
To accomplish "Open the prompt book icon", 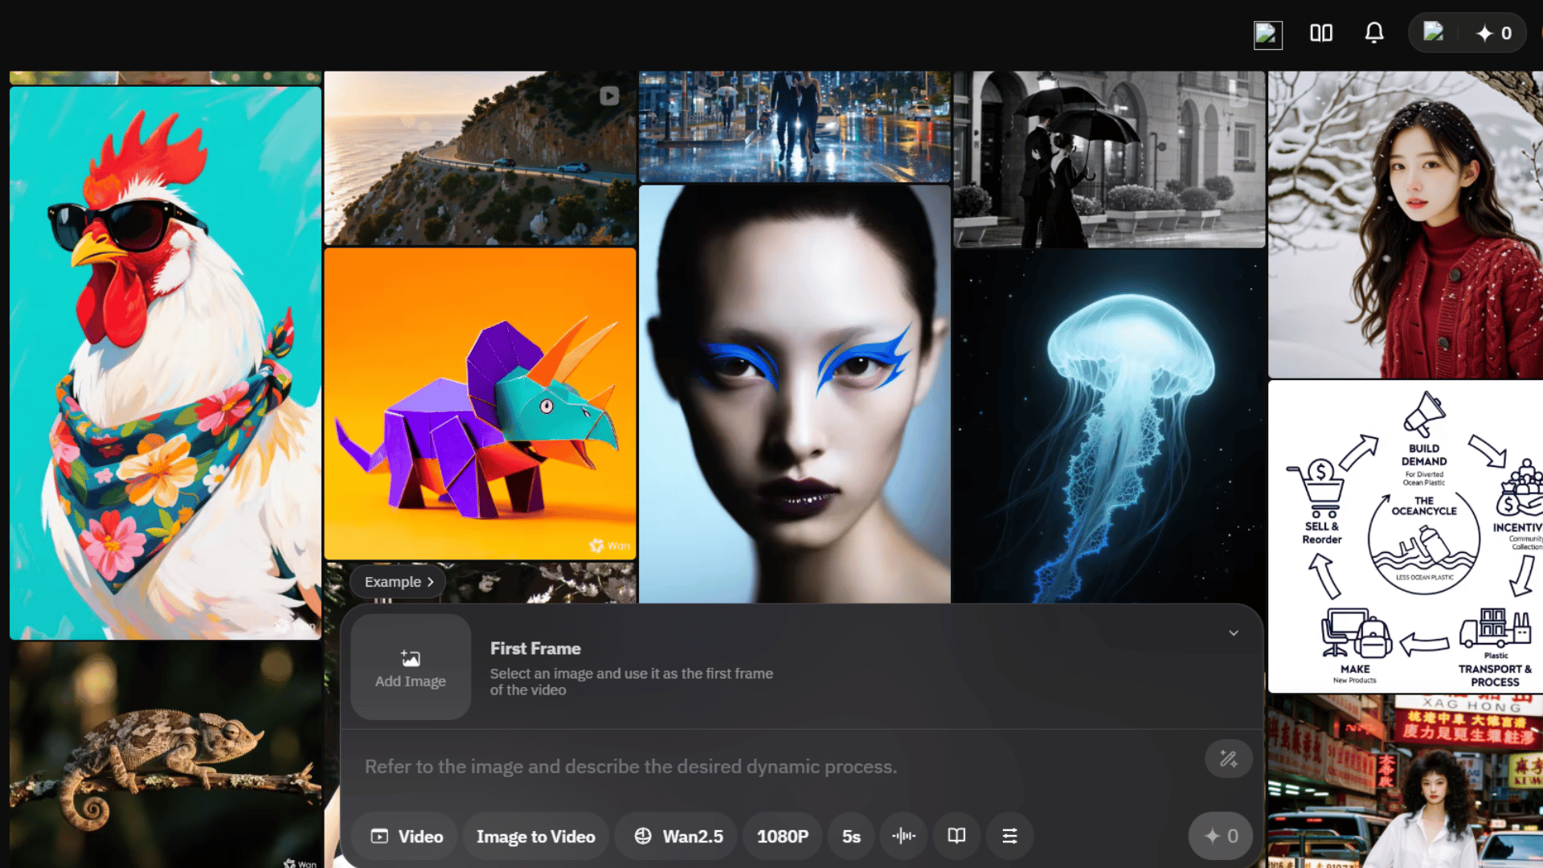I will coord(956,836).
